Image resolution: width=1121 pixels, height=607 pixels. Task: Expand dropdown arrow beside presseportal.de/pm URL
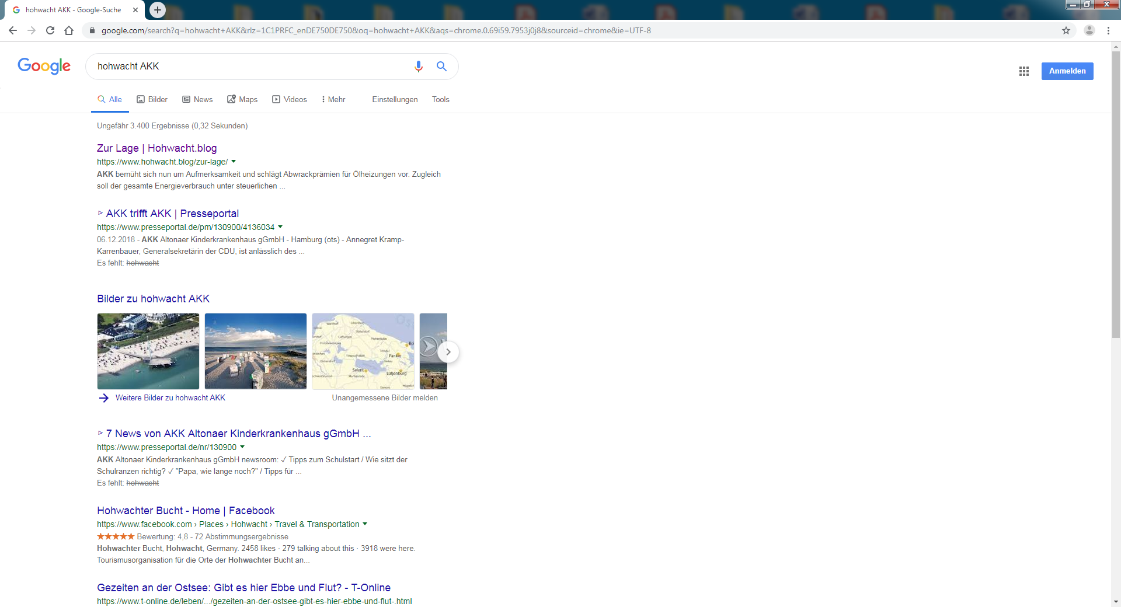tap(280, 227)
